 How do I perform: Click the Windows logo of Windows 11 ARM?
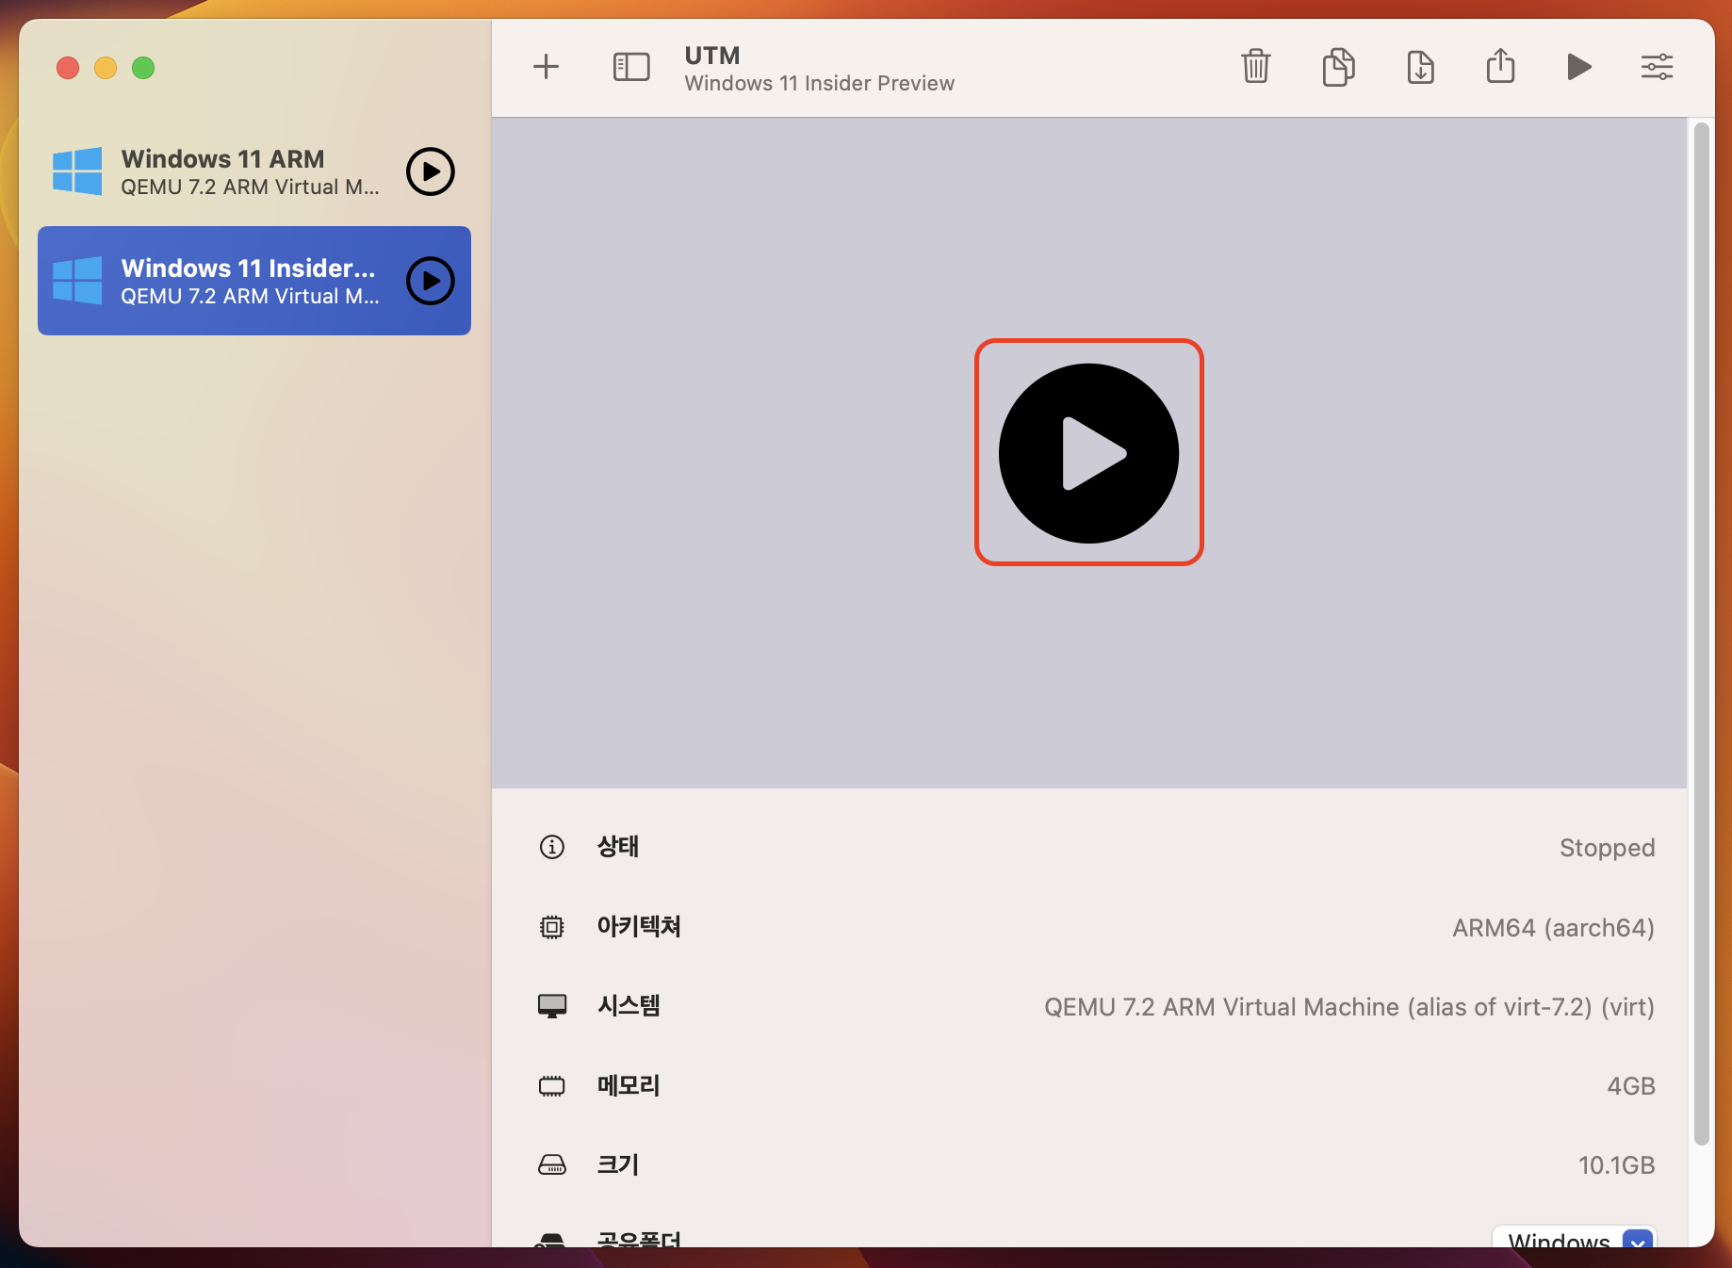coord(77,171)
